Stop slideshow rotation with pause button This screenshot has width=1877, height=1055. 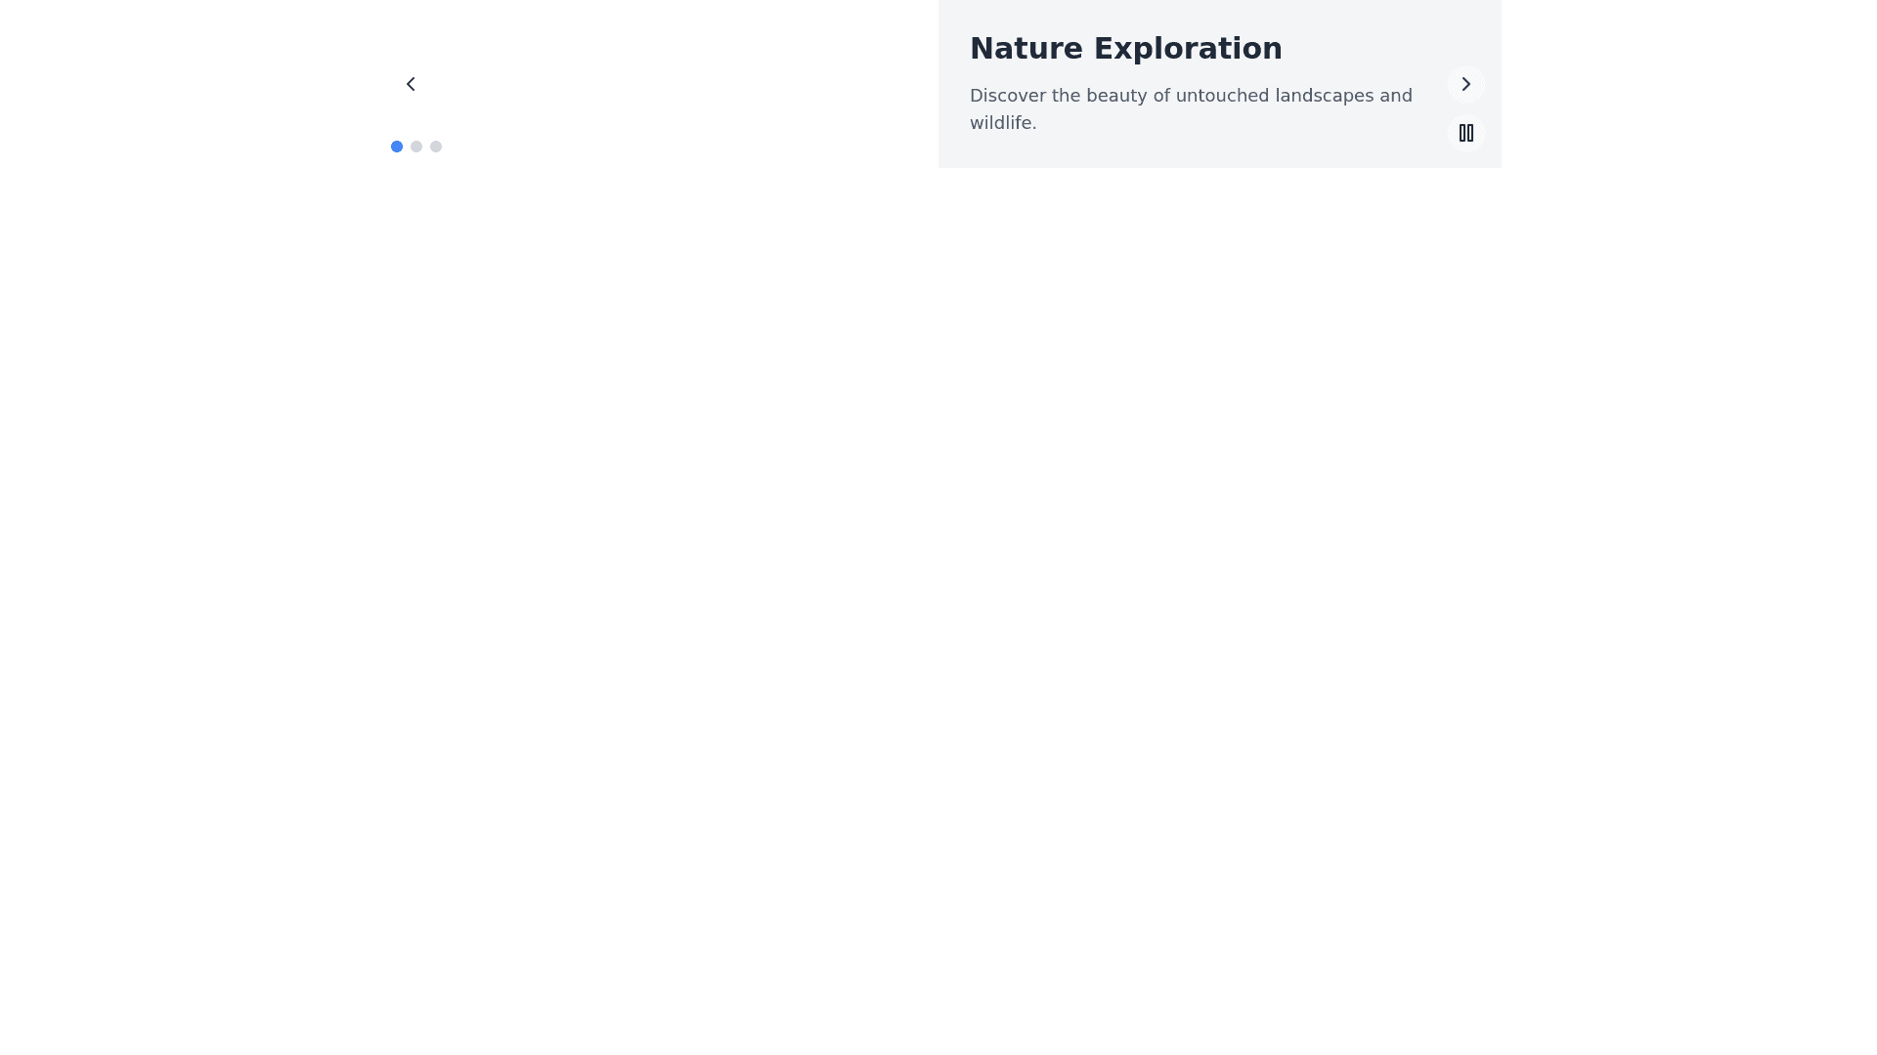(x=1465, y=133)
